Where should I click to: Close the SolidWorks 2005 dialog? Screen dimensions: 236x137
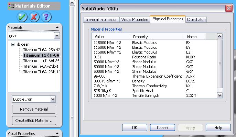pyautogui.click(x=229, y=8)
